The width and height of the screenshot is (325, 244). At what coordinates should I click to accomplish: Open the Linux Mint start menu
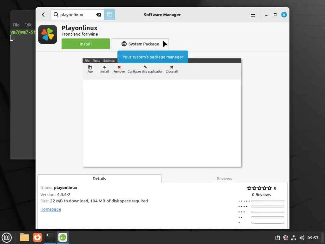click(x=7, y=238)
